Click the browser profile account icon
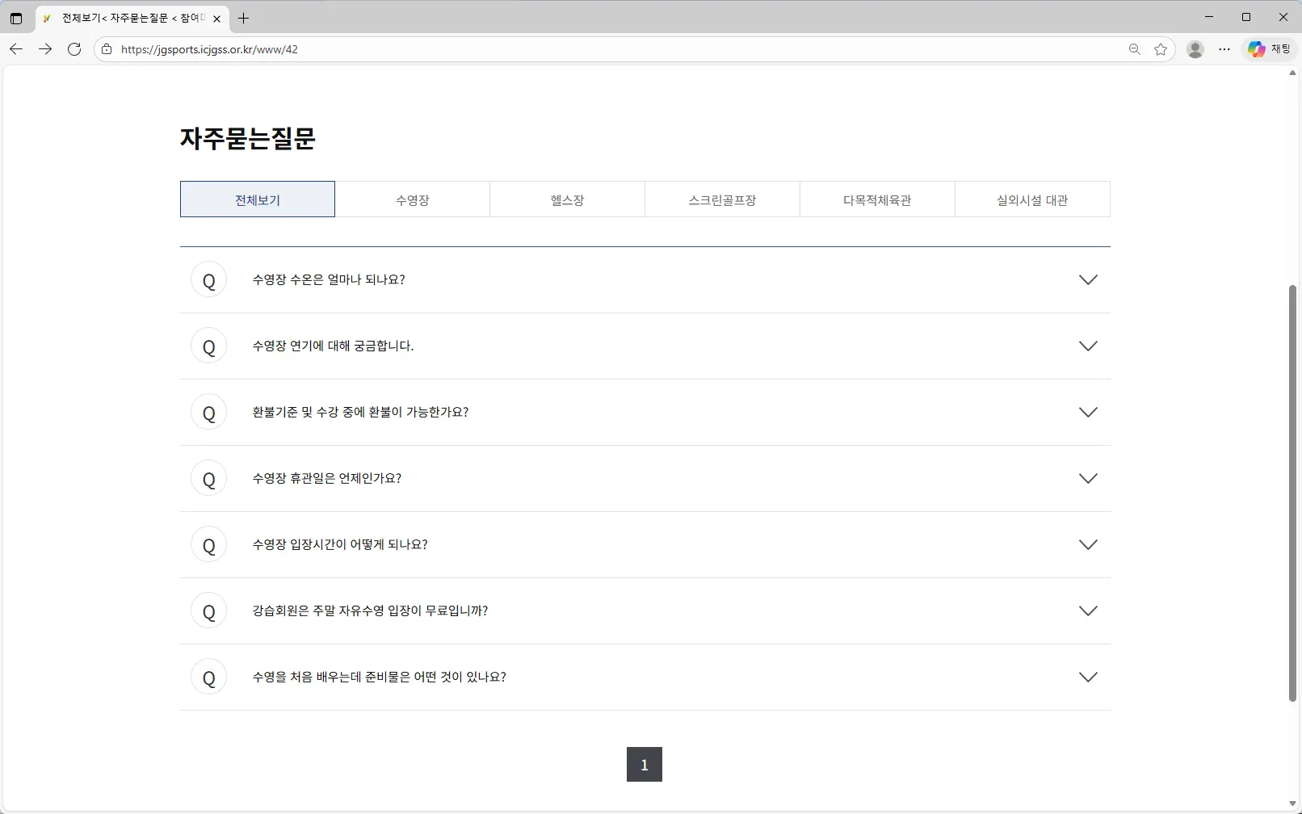The height and width of the screenshot is (814, 1302). click(1195, 49)
